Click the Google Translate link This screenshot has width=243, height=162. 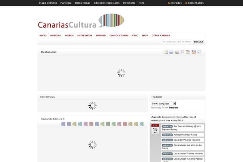(x=170, y=108)
